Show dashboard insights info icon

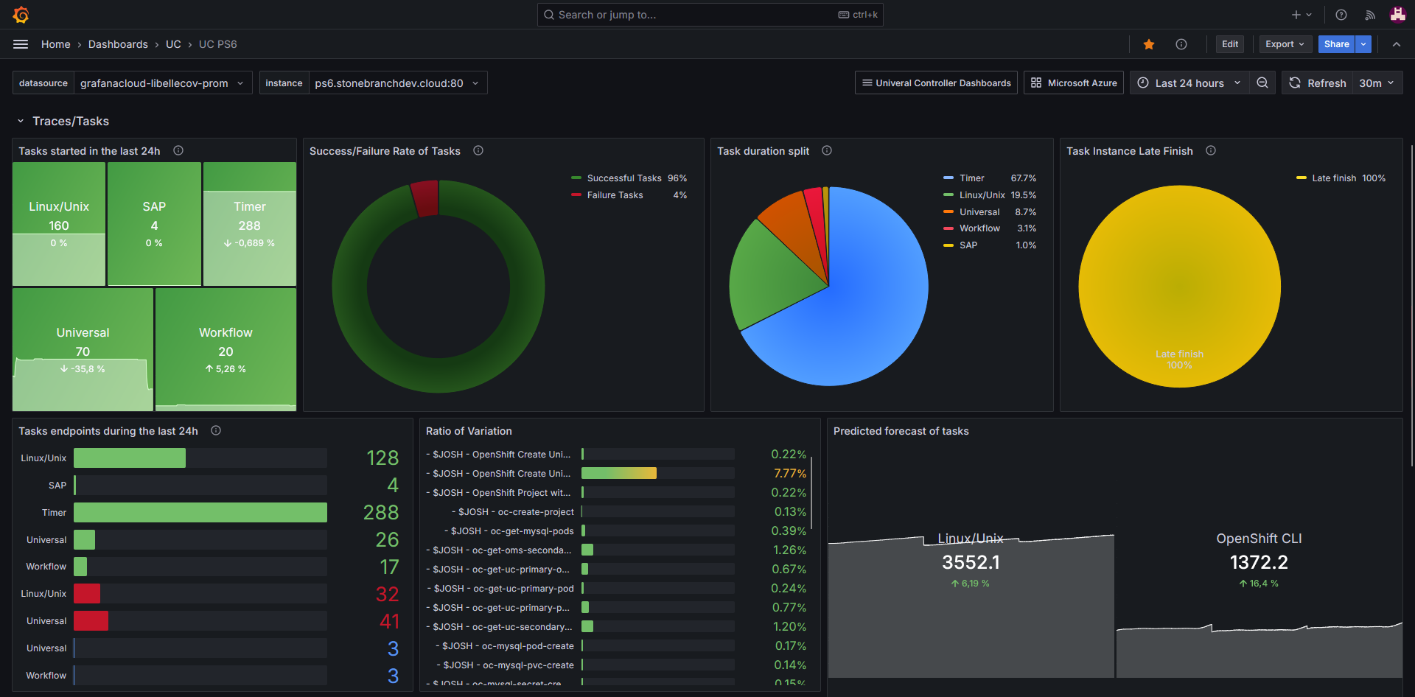tap(1181, 44)
